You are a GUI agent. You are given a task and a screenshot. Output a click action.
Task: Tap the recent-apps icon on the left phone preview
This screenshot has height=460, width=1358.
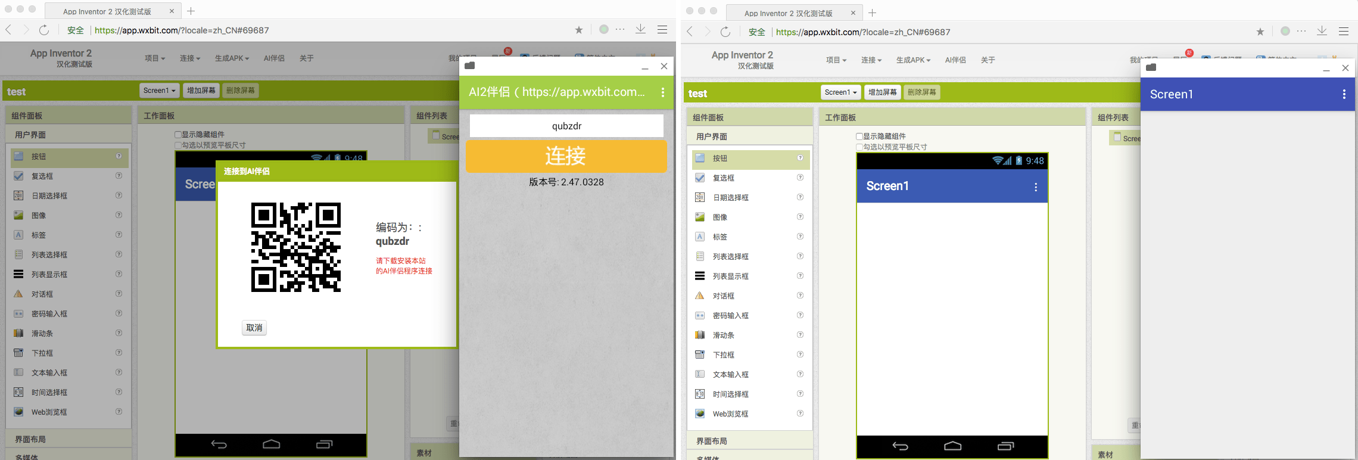324,445
